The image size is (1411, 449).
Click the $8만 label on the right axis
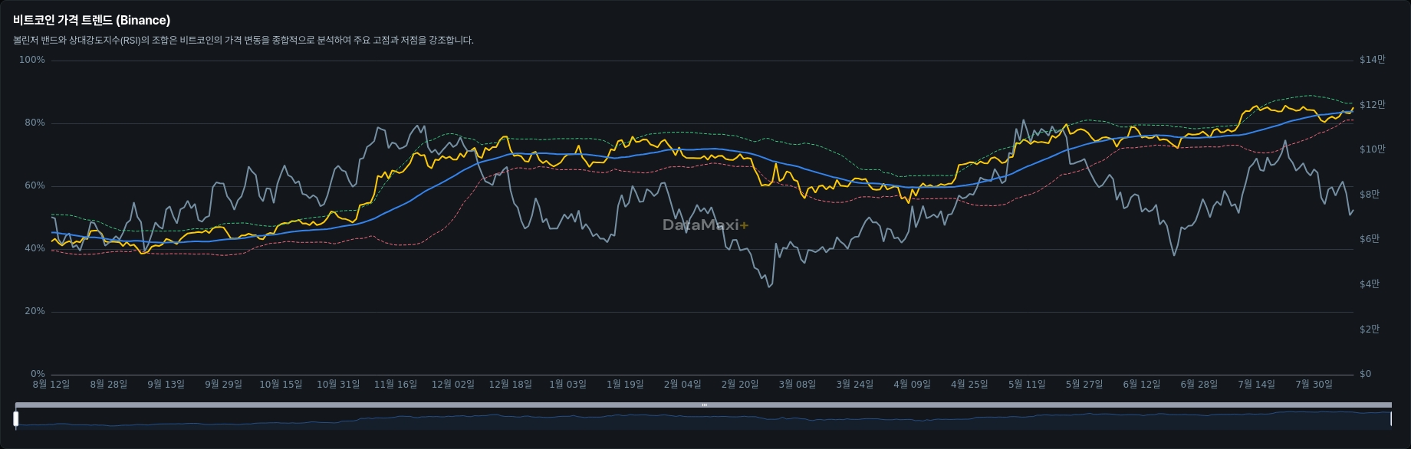[x=1370, y=195]
